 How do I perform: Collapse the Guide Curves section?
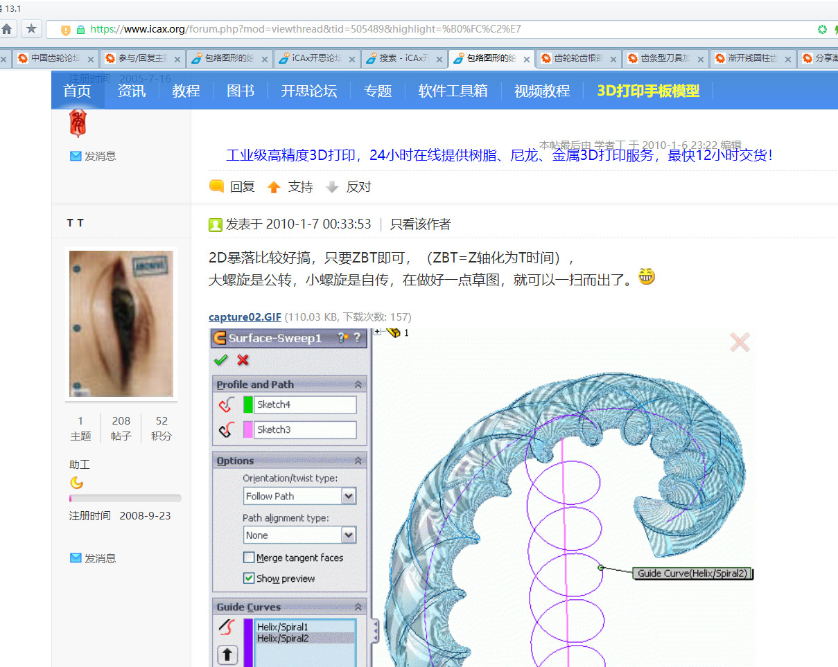coord(358,607)
